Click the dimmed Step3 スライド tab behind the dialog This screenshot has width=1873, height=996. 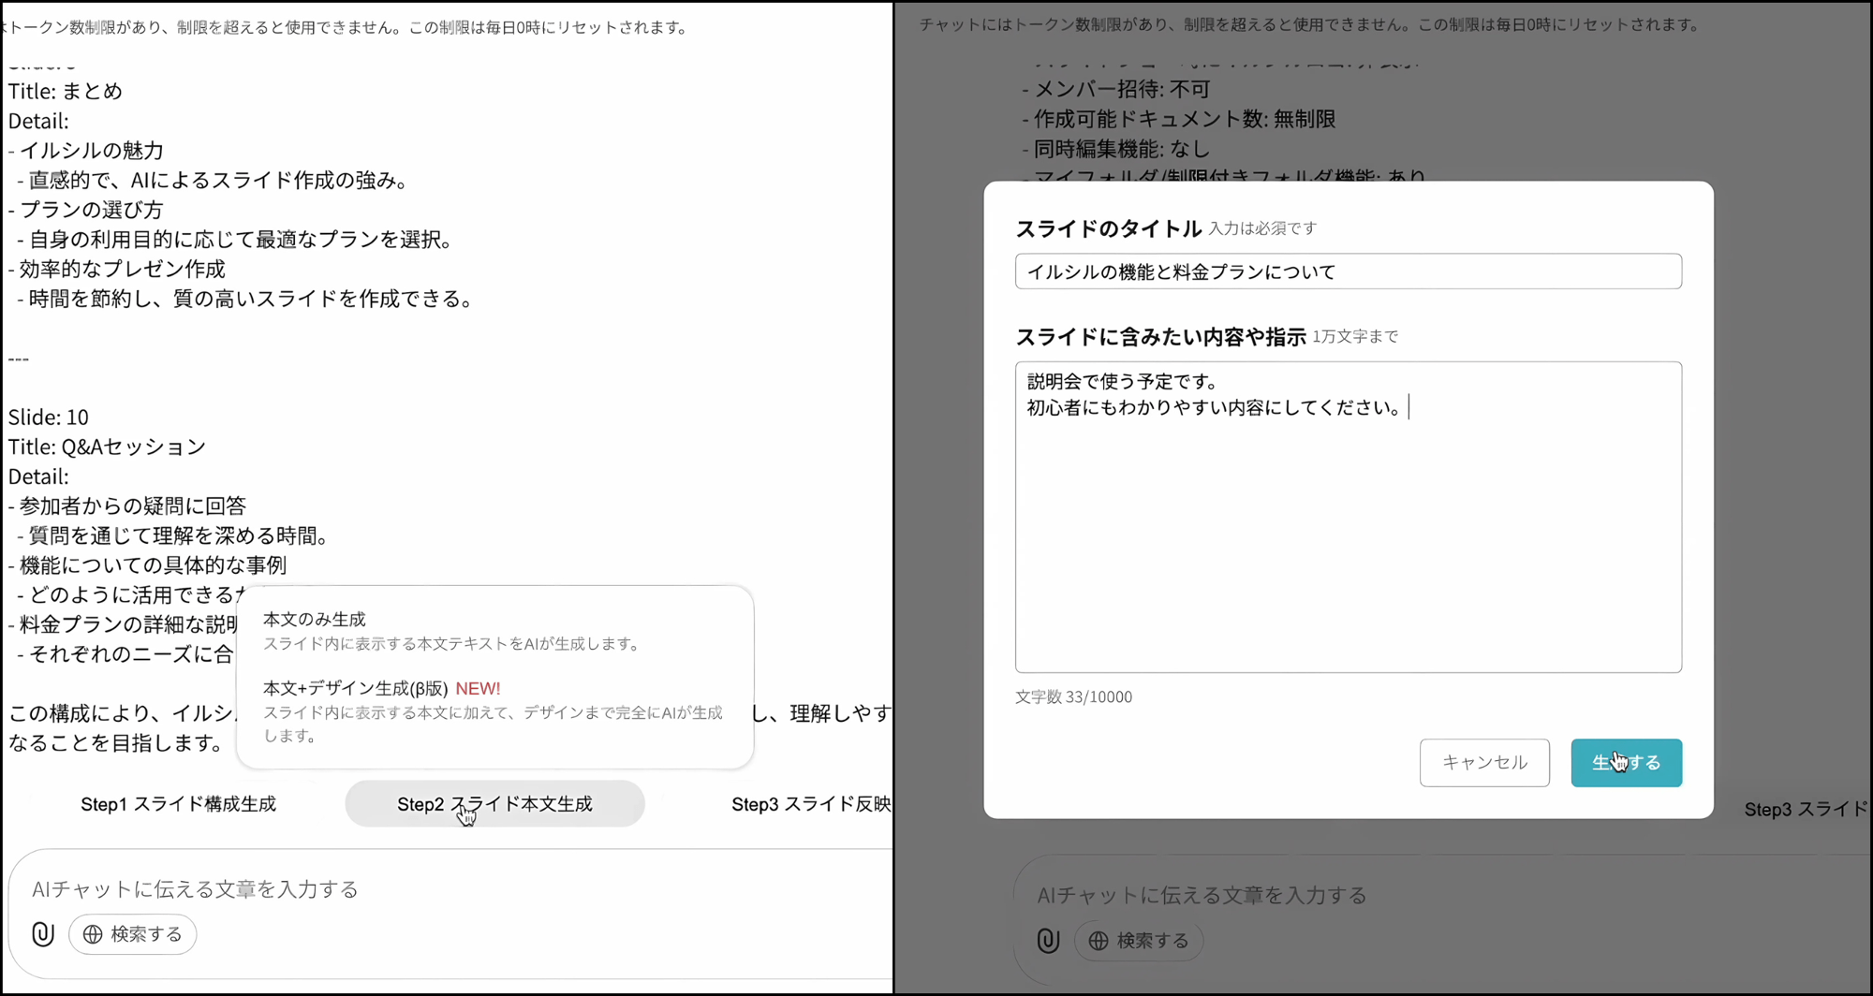pyautogui.click(x=1805, y=810)
